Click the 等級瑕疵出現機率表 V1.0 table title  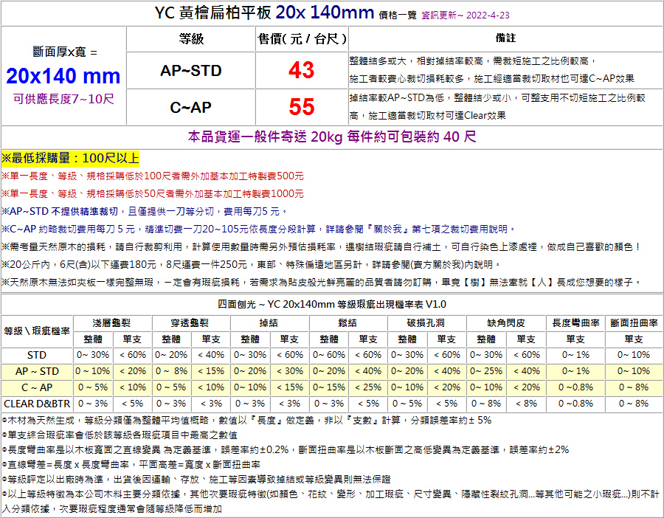tap(332, 304)
